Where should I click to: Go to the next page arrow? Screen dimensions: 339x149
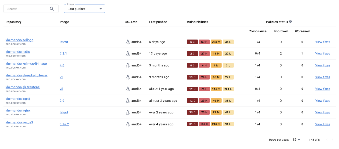tap(333, 140)
